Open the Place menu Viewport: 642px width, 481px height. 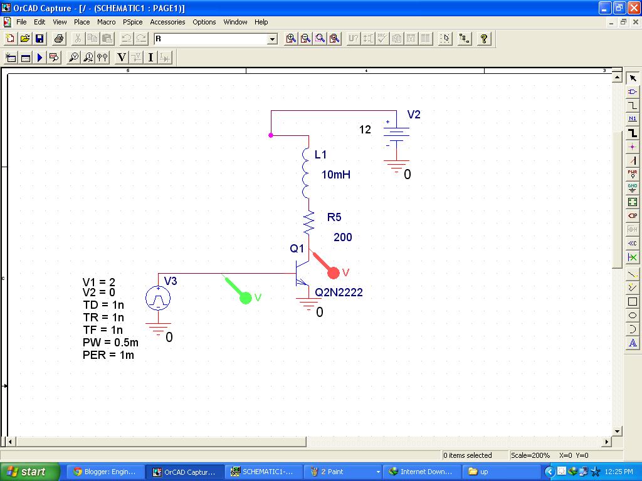[82, 22]
